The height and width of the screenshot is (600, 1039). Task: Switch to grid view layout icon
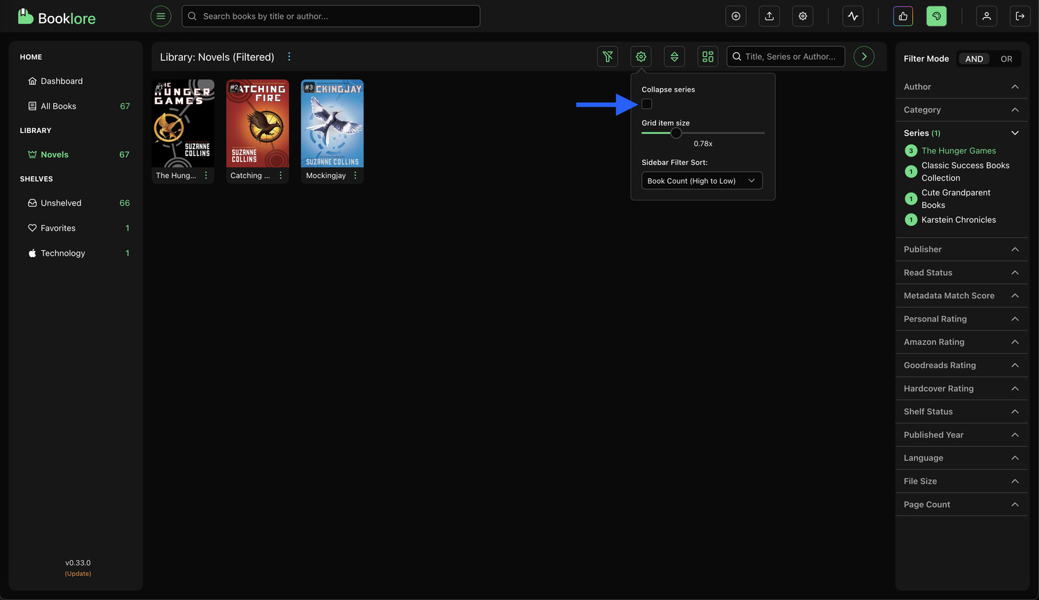coord(707,57)
